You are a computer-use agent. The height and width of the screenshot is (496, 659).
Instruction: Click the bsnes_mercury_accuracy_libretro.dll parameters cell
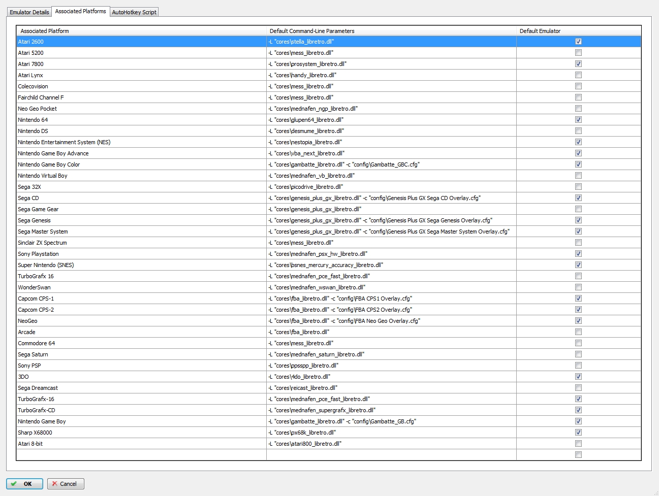click(391, 265)
